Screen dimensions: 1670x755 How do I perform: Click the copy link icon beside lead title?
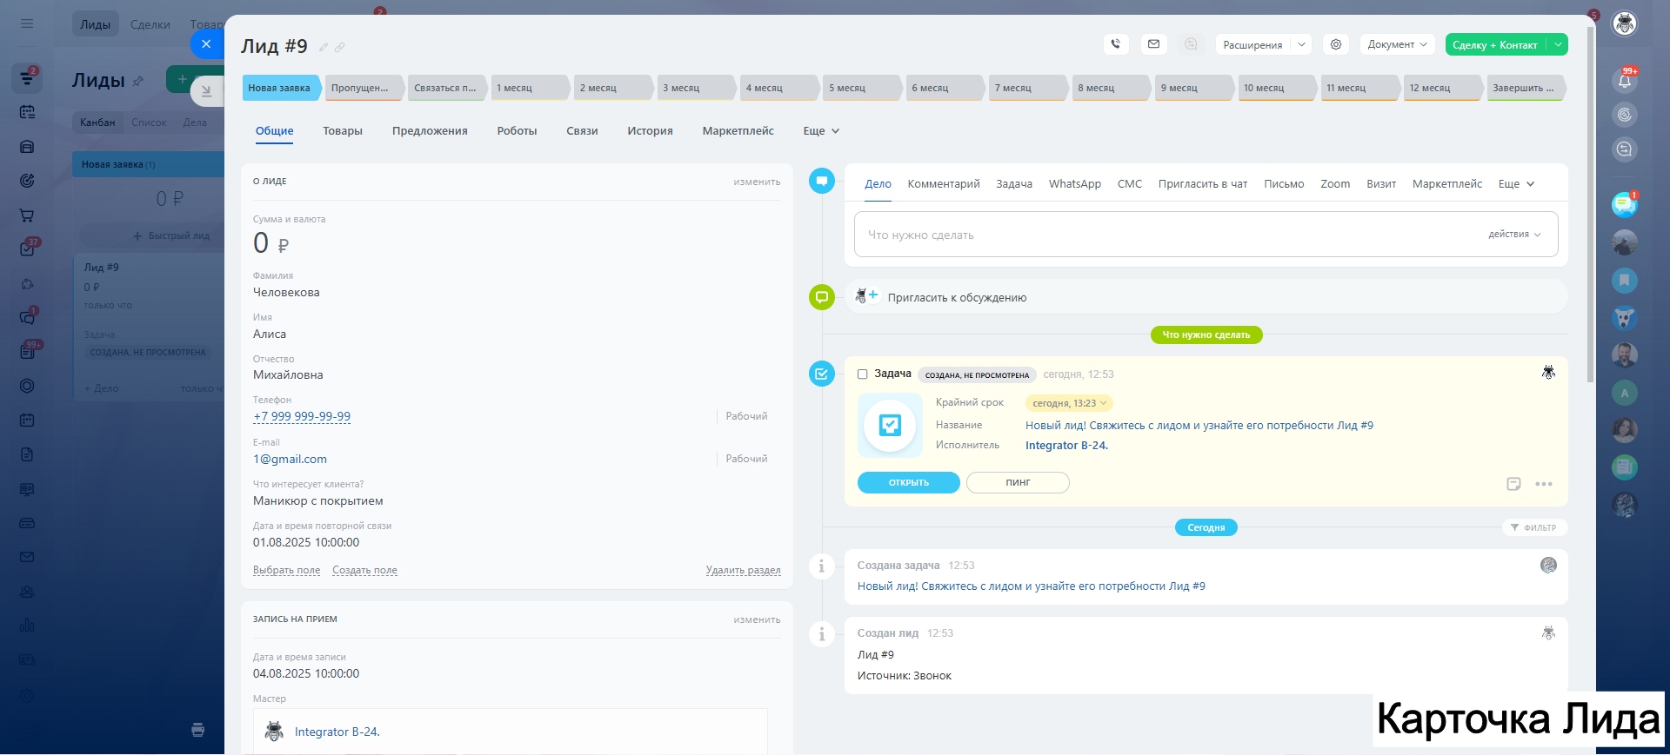click(340, 47)
